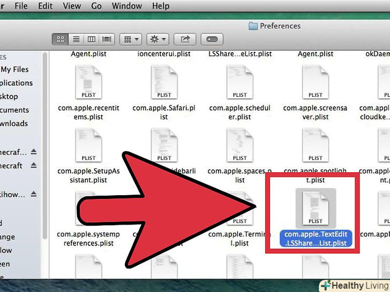Open Desktop in the sidebar

pyautogui.click(x=9, y=96)
